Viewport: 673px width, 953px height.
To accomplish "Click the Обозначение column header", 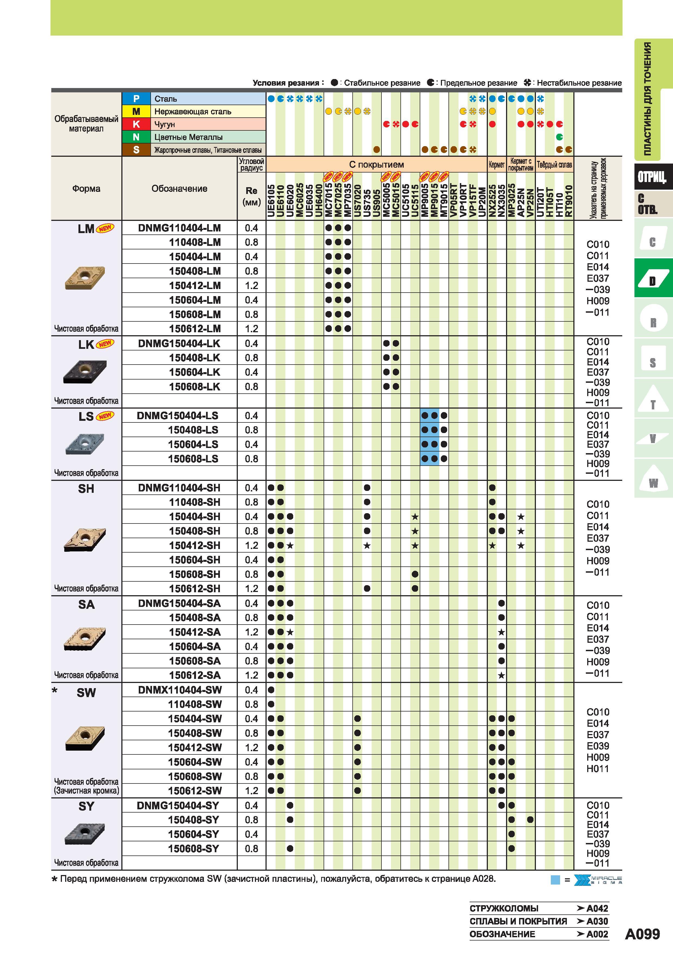I will [179, 189].
